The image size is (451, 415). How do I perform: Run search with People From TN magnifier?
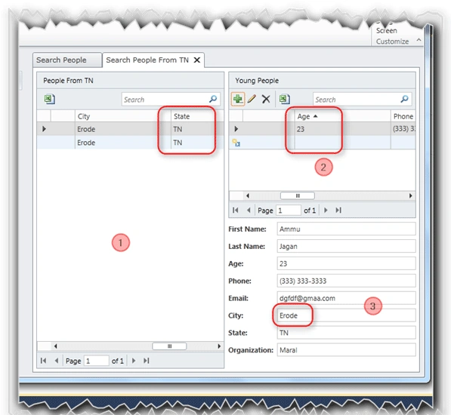point(213,99)
